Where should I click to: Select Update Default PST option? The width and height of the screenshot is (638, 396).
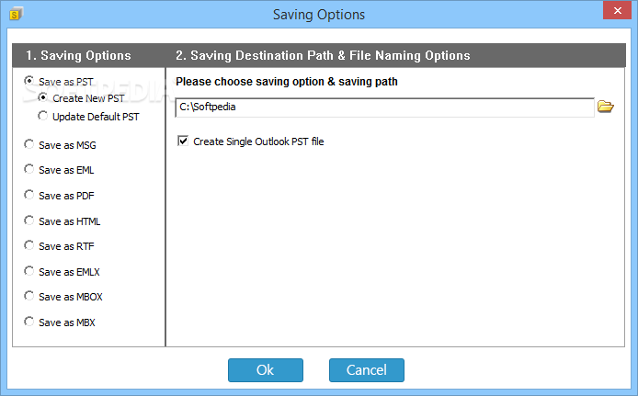coord(43,117)
